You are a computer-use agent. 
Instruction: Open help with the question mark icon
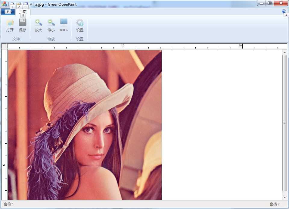click(284, 11)
